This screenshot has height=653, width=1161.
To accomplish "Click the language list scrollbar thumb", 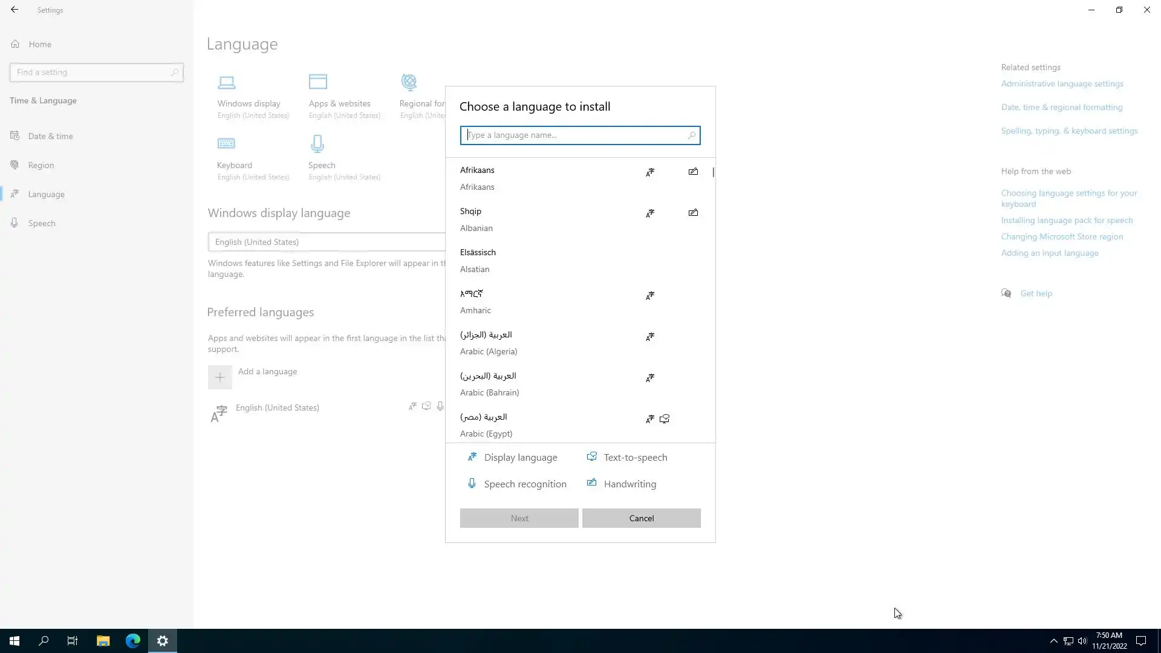I will coord(714,172).
